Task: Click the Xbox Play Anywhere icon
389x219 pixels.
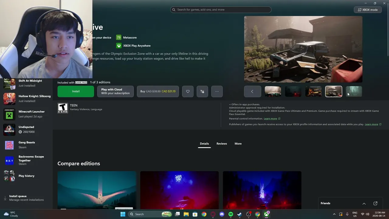Action: coord(119,46)
